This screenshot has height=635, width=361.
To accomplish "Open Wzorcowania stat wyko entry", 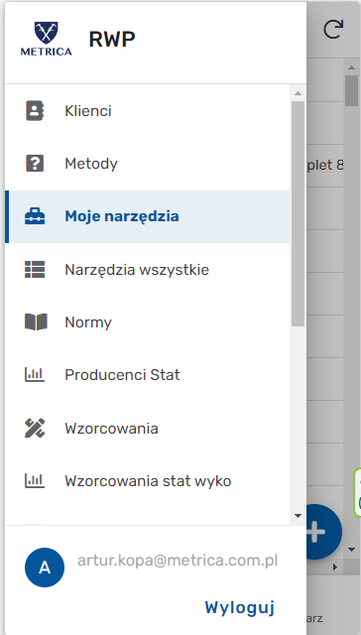I will (x=148, y=480).
